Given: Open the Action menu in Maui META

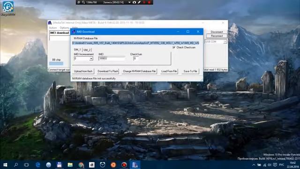Looking at the screenshot, I should [53, 28].
